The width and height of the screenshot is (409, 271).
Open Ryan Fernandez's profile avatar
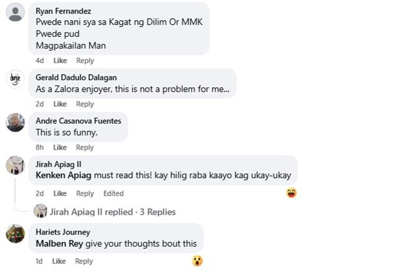[15, 12]
